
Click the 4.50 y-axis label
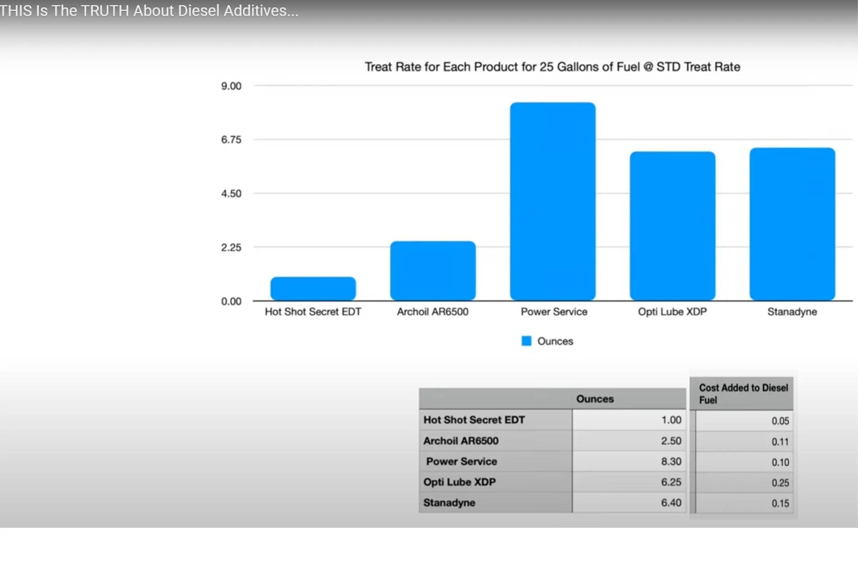click(231, 193)
